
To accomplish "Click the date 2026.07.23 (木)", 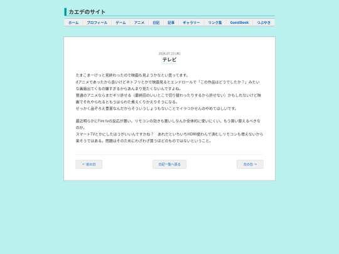I will pos(169,53).
